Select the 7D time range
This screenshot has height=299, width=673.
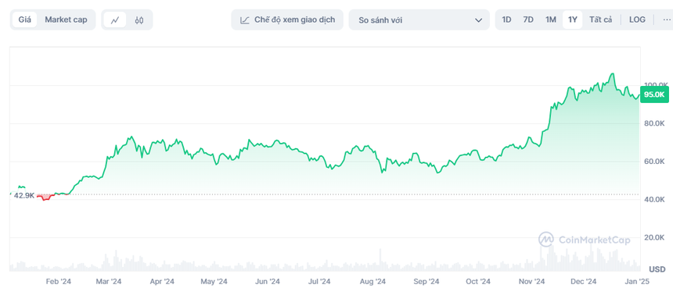(528, 20)
